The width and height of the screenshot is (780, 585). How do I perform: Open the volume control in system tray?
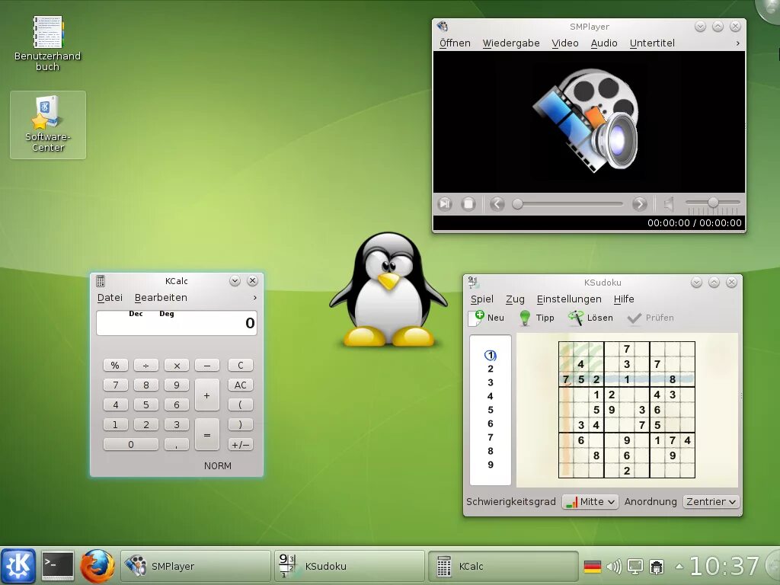point(615,567)
